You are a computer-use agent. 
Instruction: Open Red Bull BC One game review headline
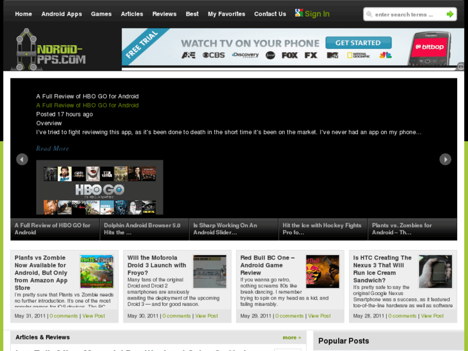click(x=267, y=265)
